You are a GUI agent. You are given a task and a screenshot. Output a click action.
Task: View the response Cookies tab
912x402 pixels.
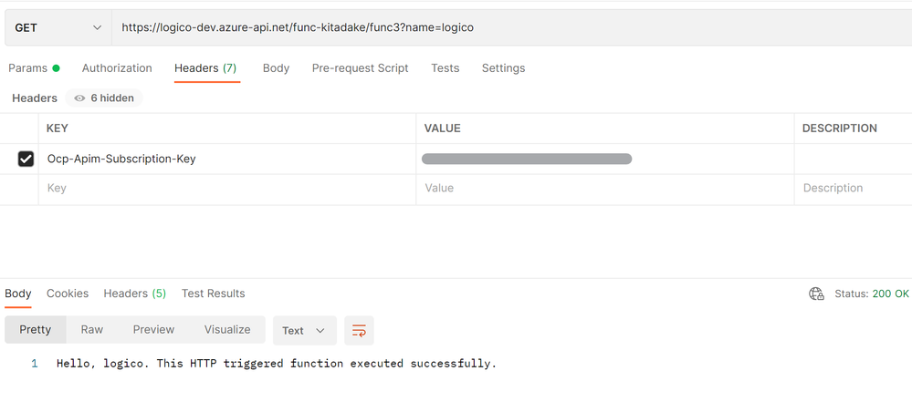[x=68, y=294]
